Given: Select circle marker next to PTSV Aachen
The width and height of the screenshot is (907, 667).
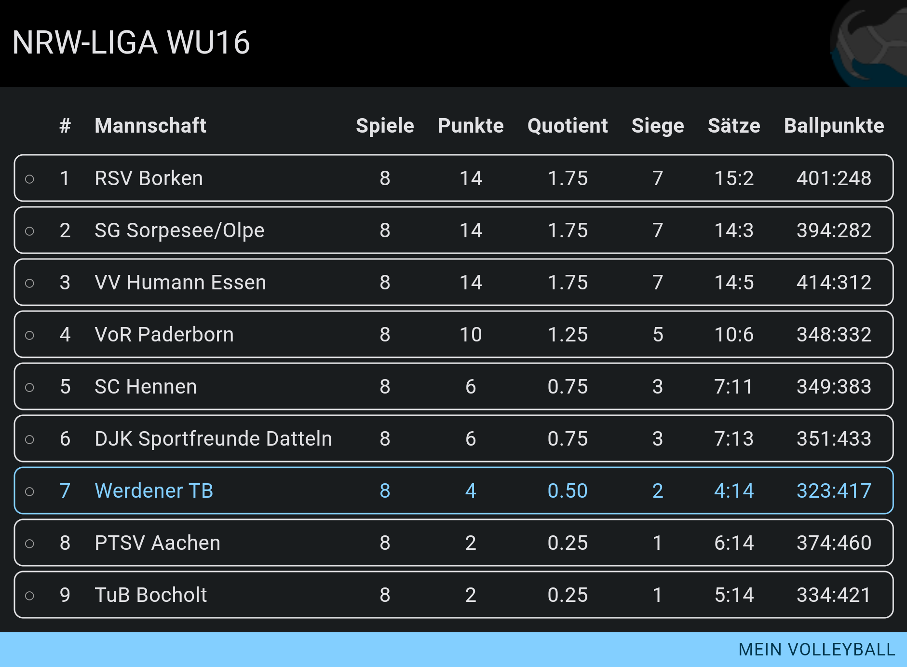Looking at the screenshot, I should [x=29, y=544].
